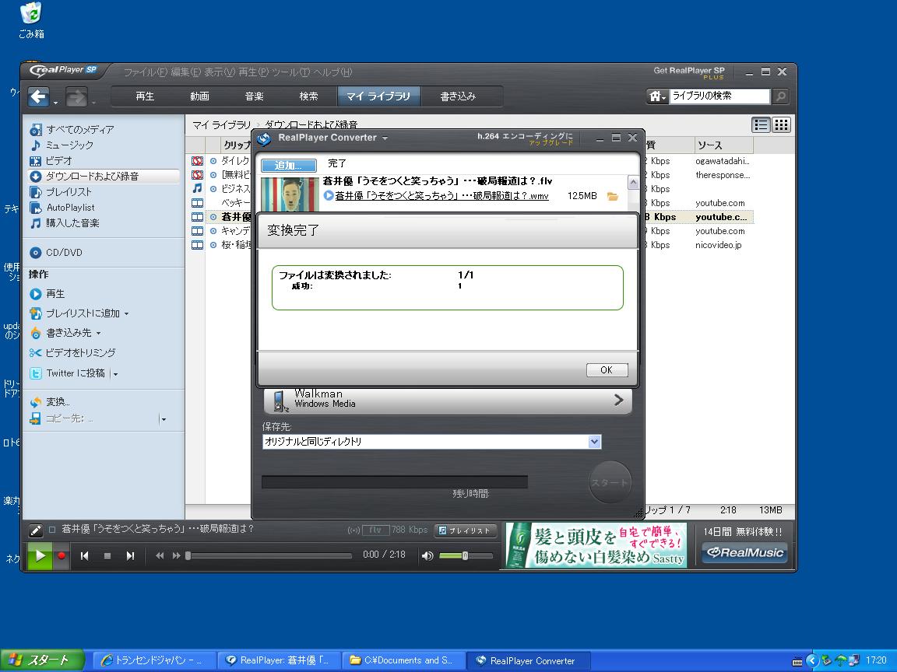
Task: Select ミュージック in sidebar
Action: [69, 145]
